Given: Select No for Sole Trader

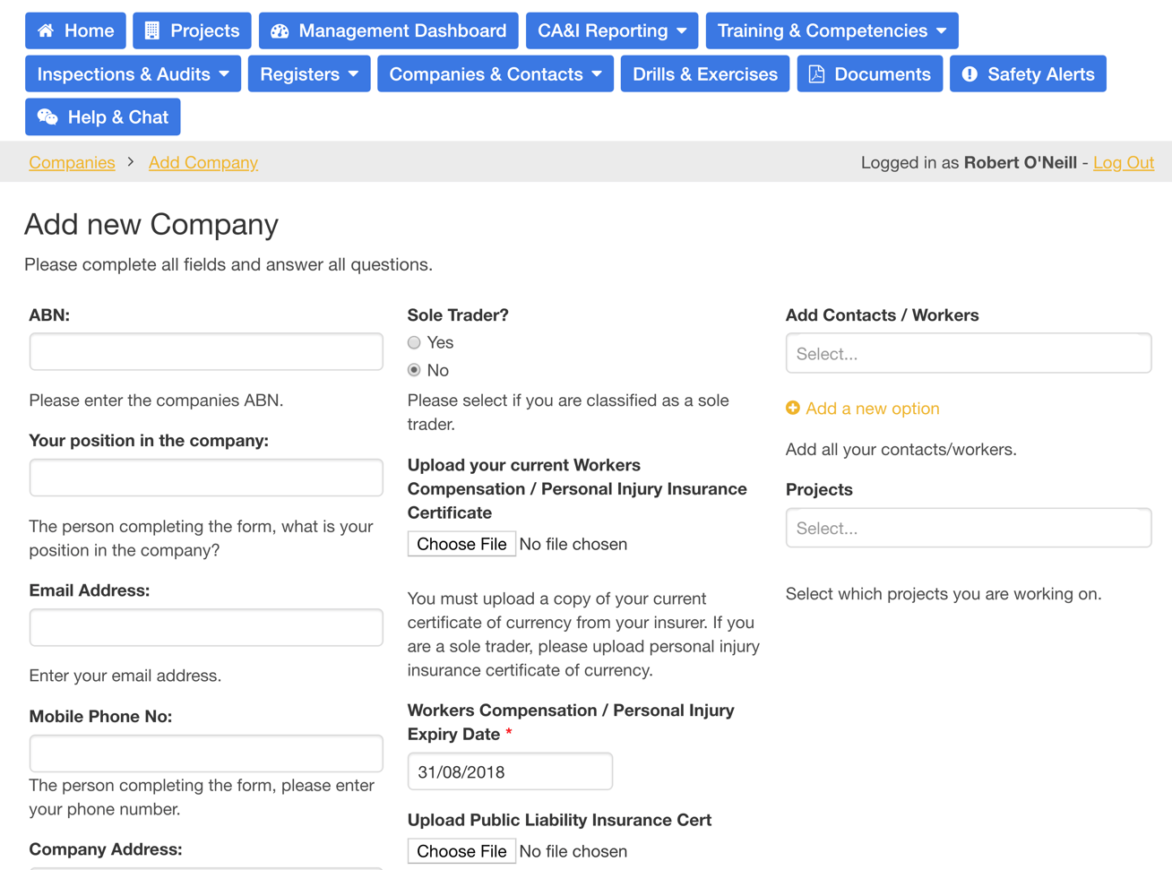Looking at the screenshot, I should [413, 370].
